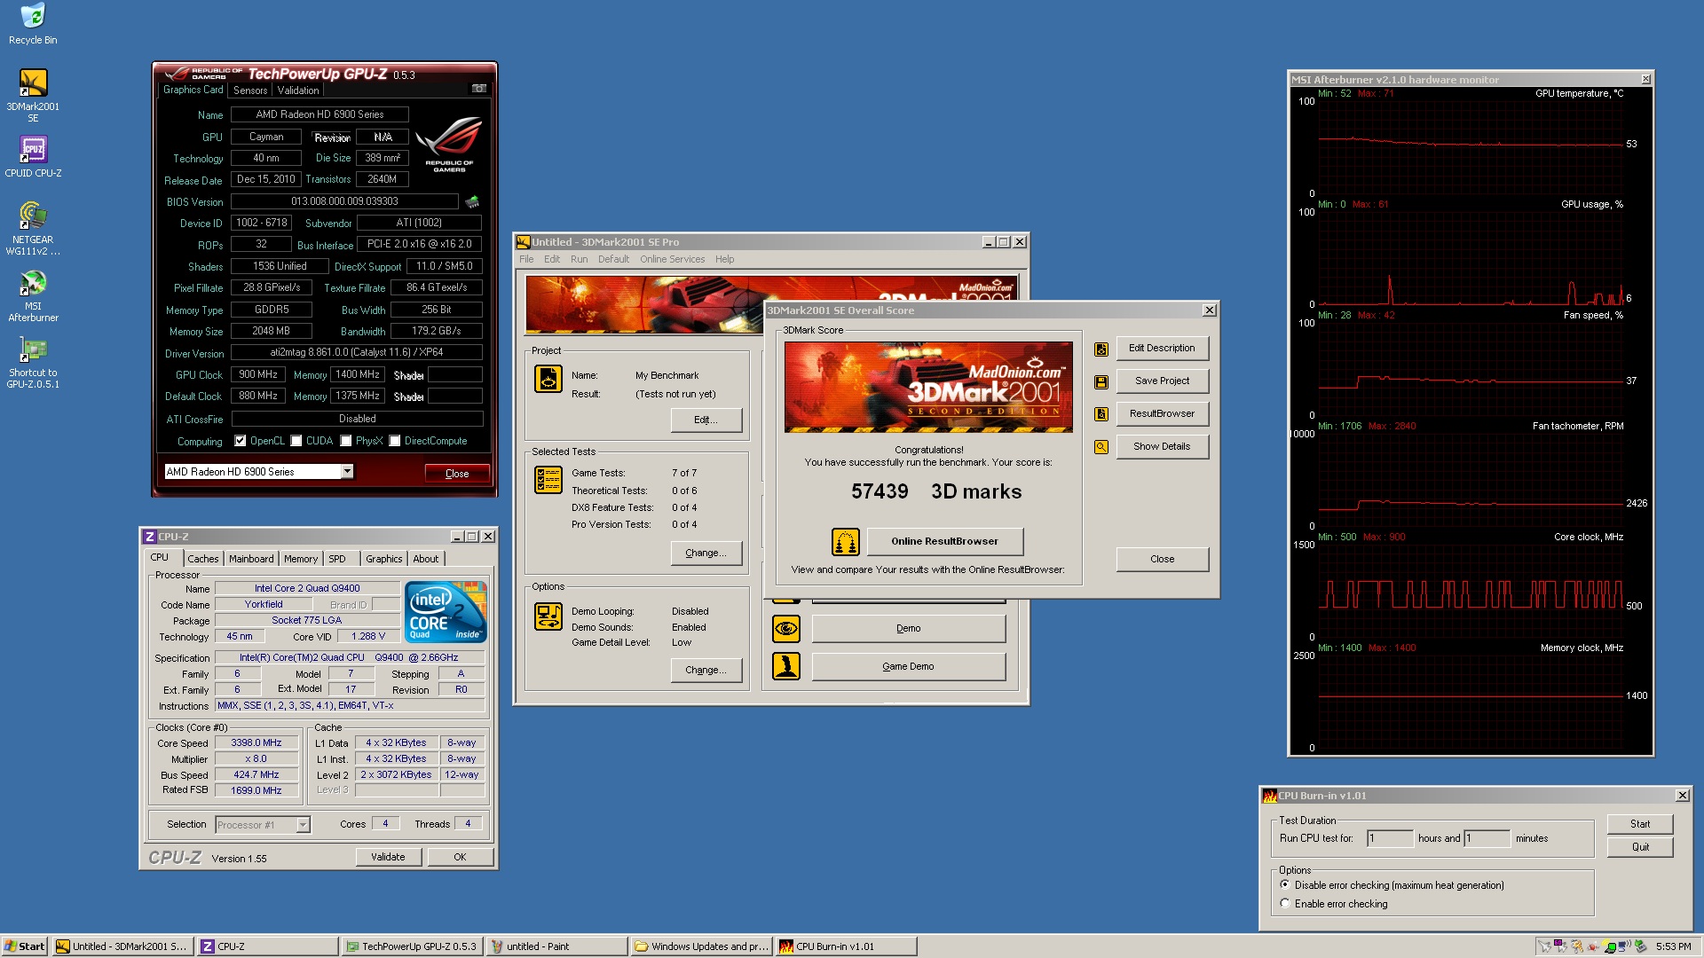
Task: Select Disable error checking radio option
Action: coord(1284,885)
